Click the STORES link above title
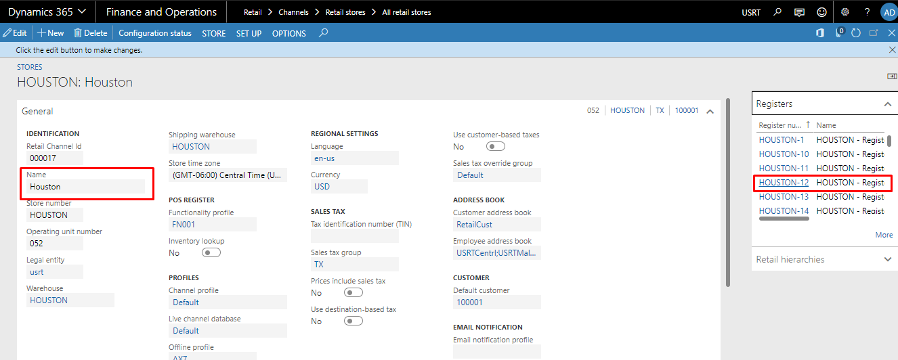This screenshot has width=898, height=360. point(30,67)
